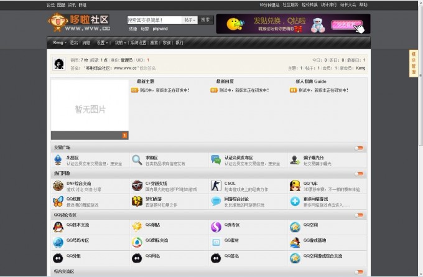
Task: Click the CSOL soldier icon
Action: 216,186
